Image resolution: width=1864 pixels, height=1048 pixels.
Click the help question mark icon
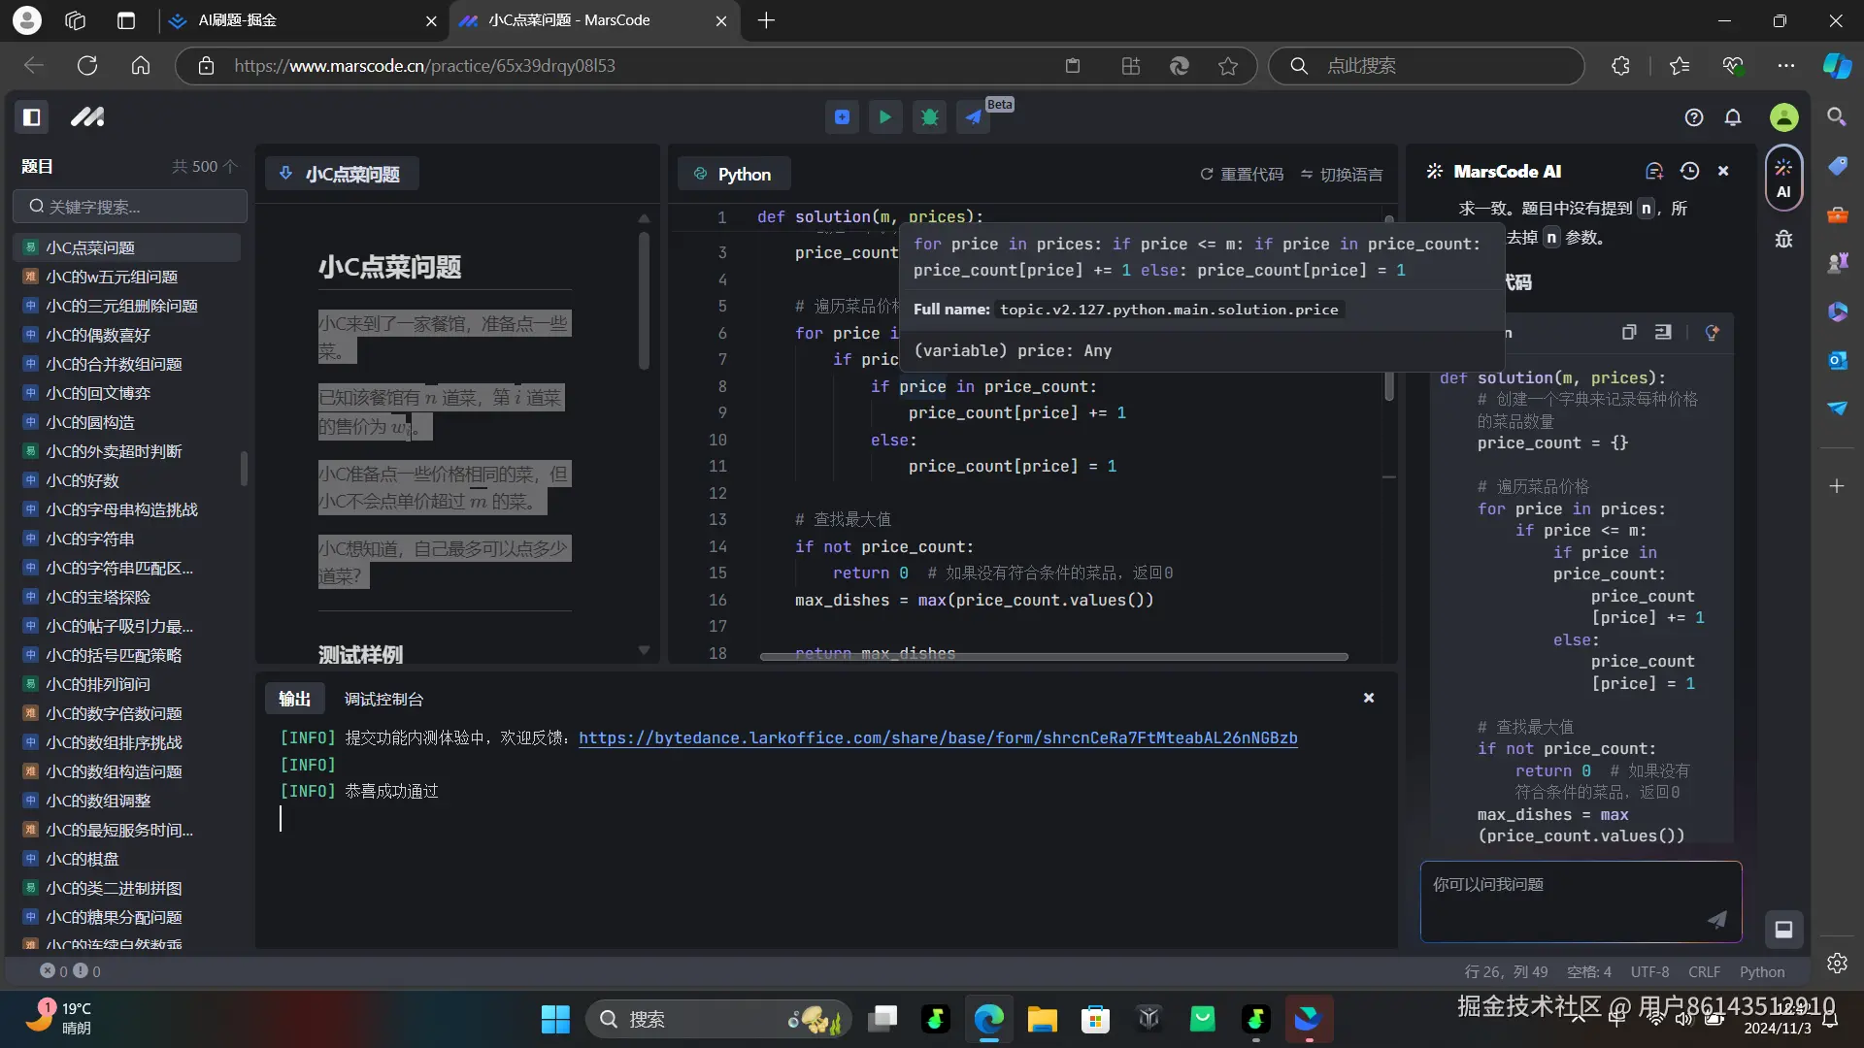pyautogui.click(x=1694, y=117)
